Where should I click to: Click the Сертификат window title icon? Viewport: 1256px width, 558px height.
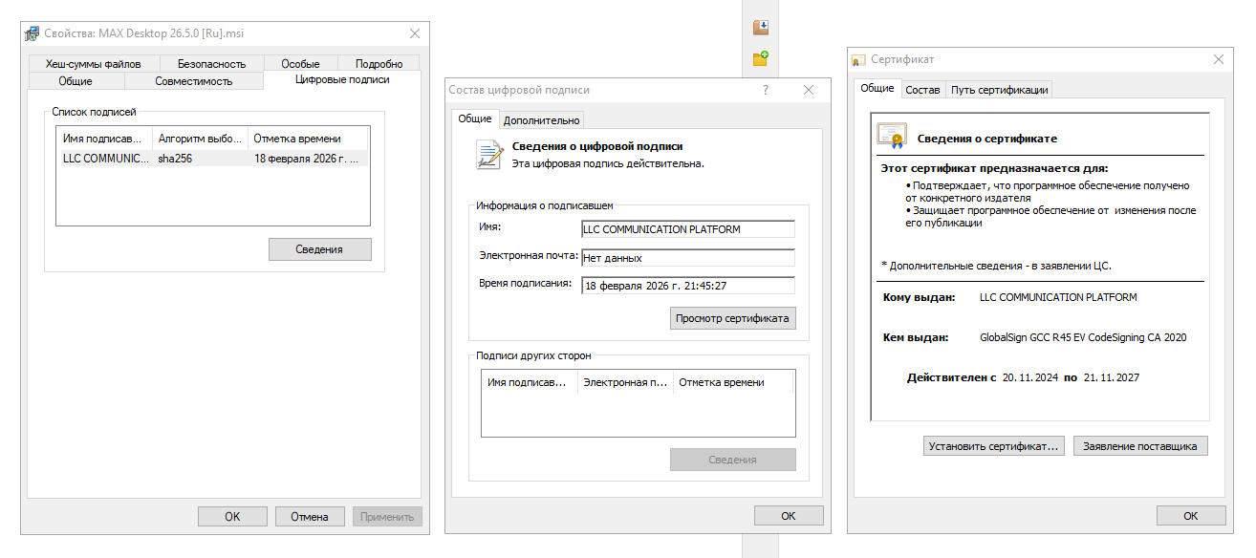pos(859,60)
